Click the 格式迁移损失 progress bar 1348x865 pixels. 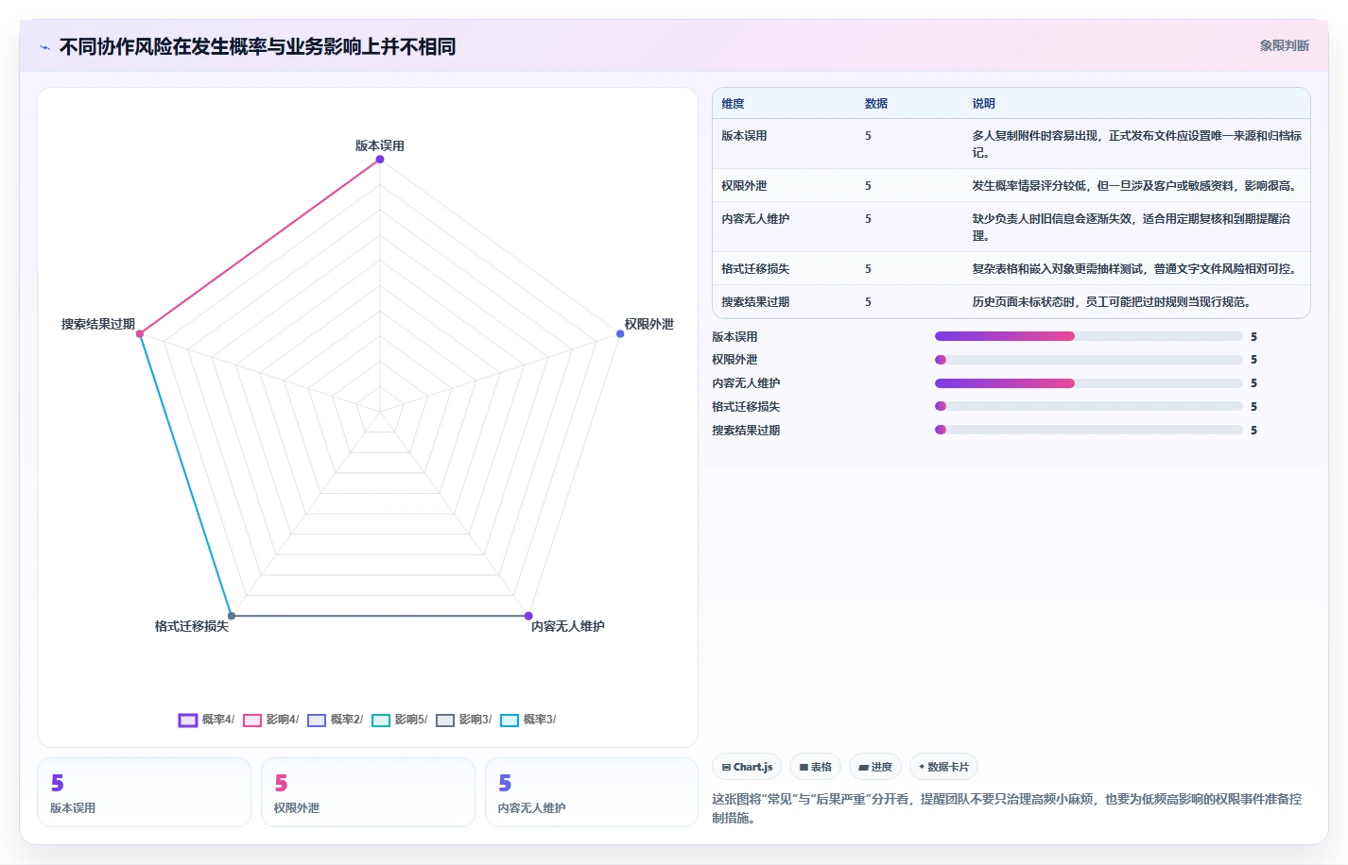click(x=1089, y=407)
